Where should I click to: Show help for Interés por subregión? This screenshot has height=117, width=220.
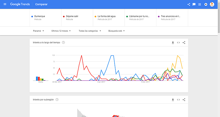[57, 100]
